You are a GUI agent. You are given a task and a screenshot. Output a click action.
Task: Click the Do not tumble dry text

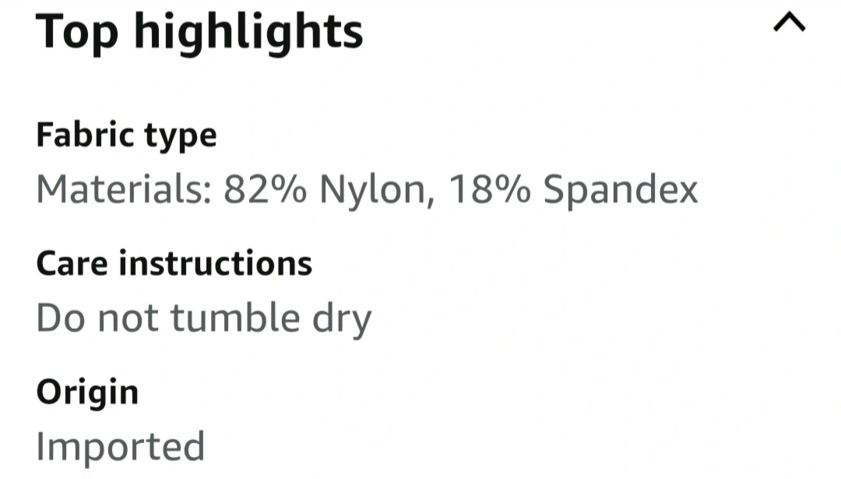tap(204, 318)
